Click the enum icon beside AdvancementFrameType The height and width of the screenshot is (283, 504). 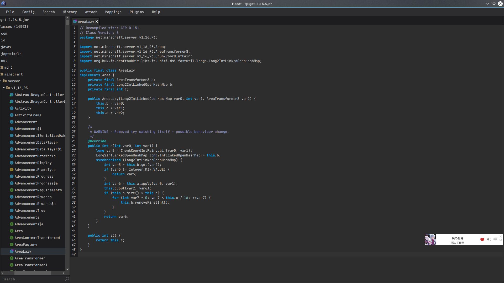(x=12, y=170)
